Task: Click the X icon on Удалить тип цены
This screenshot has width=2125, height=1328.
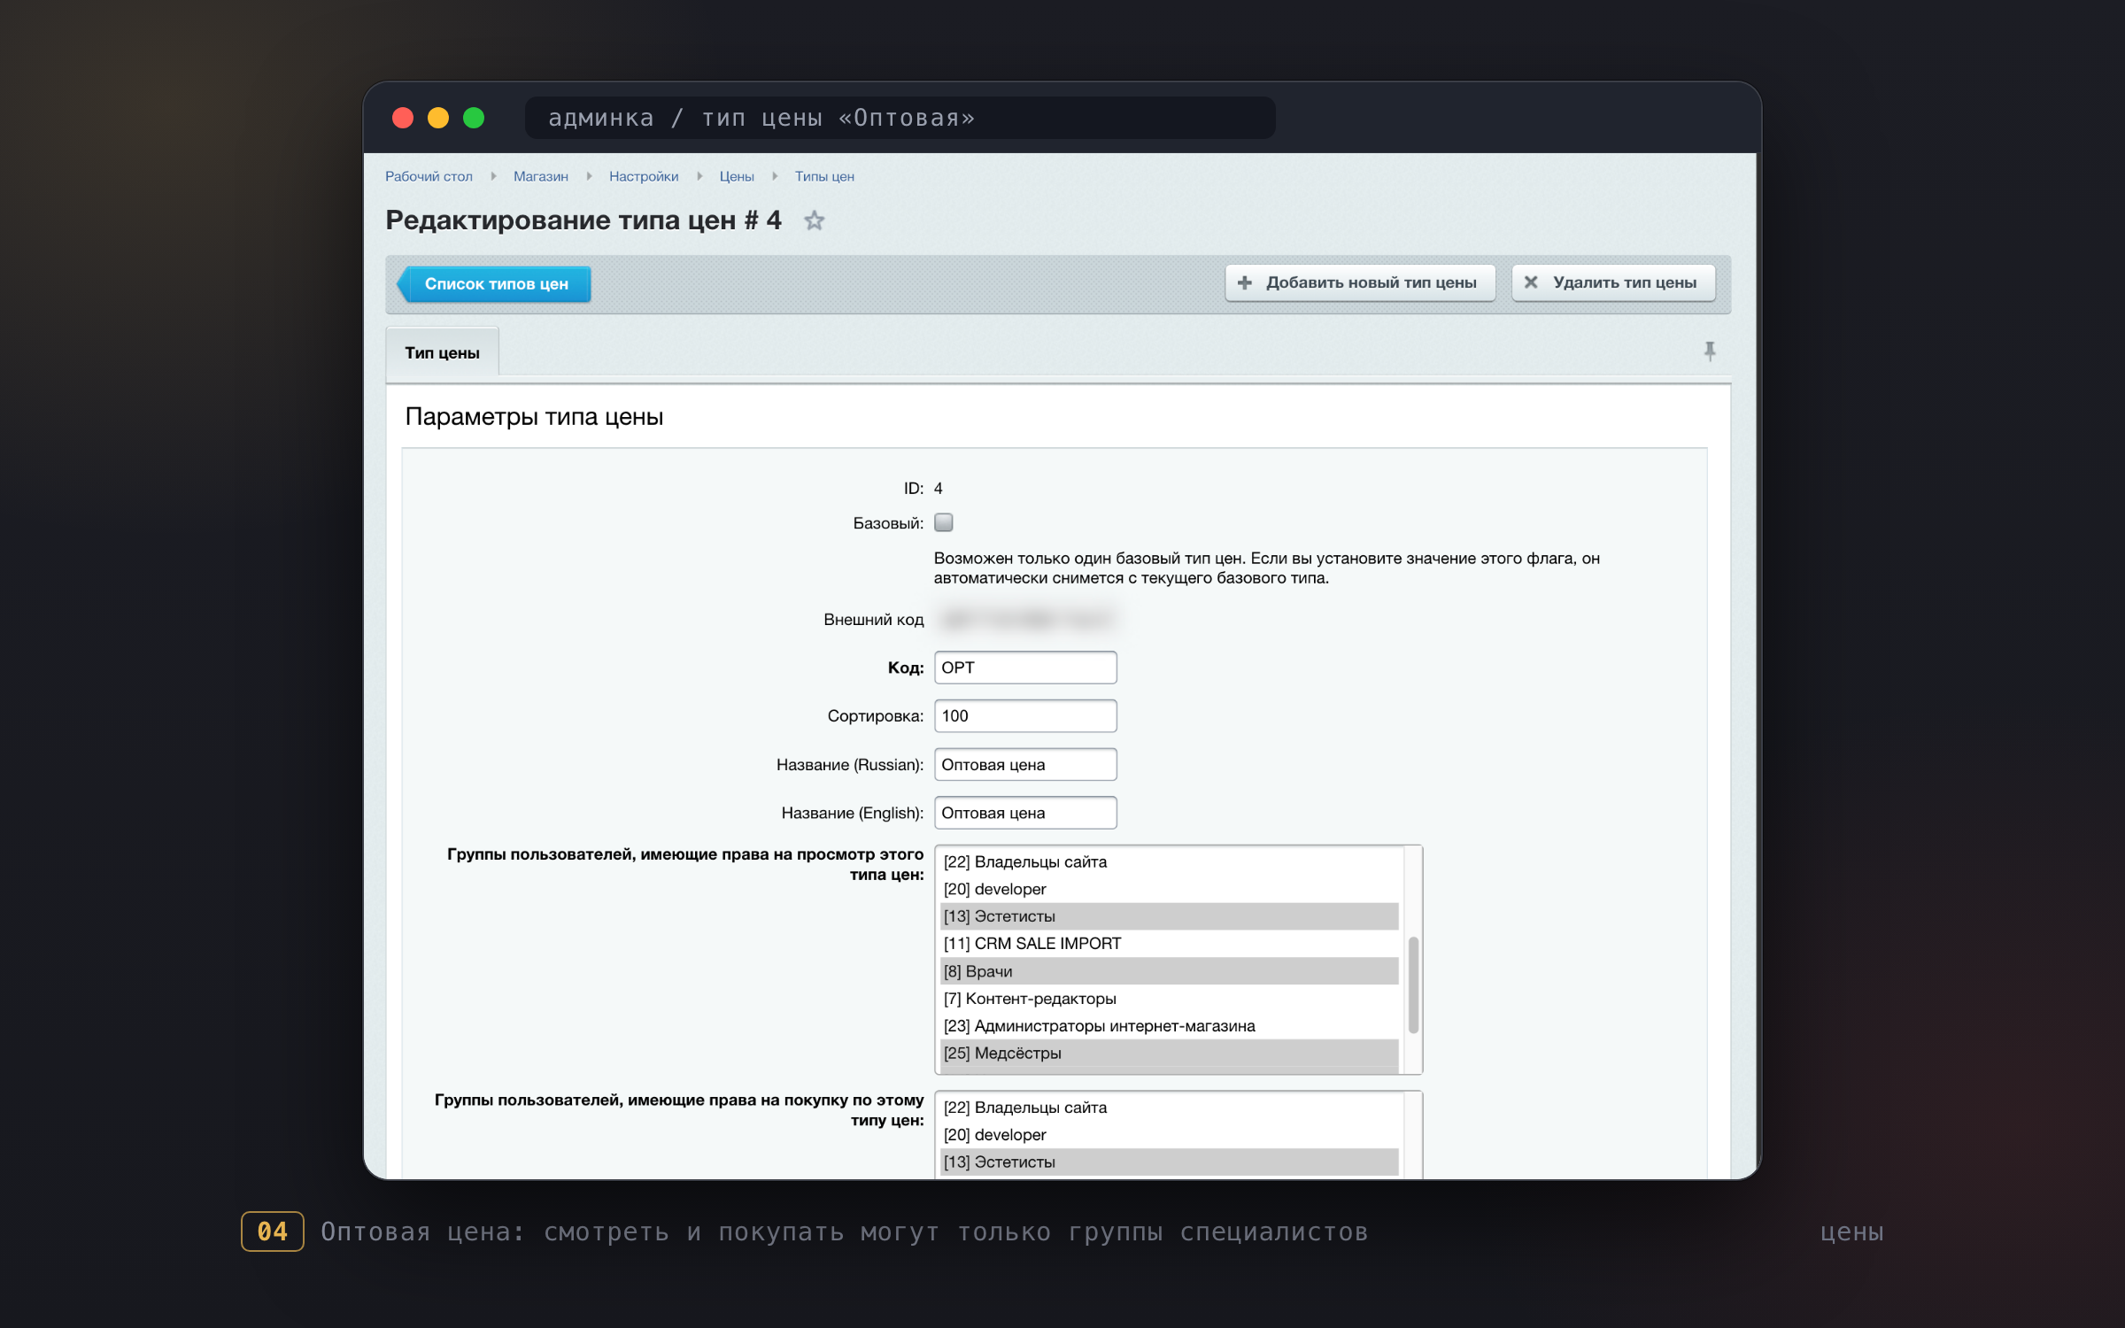Action: pyautogui.click(x=1530, y=282)
